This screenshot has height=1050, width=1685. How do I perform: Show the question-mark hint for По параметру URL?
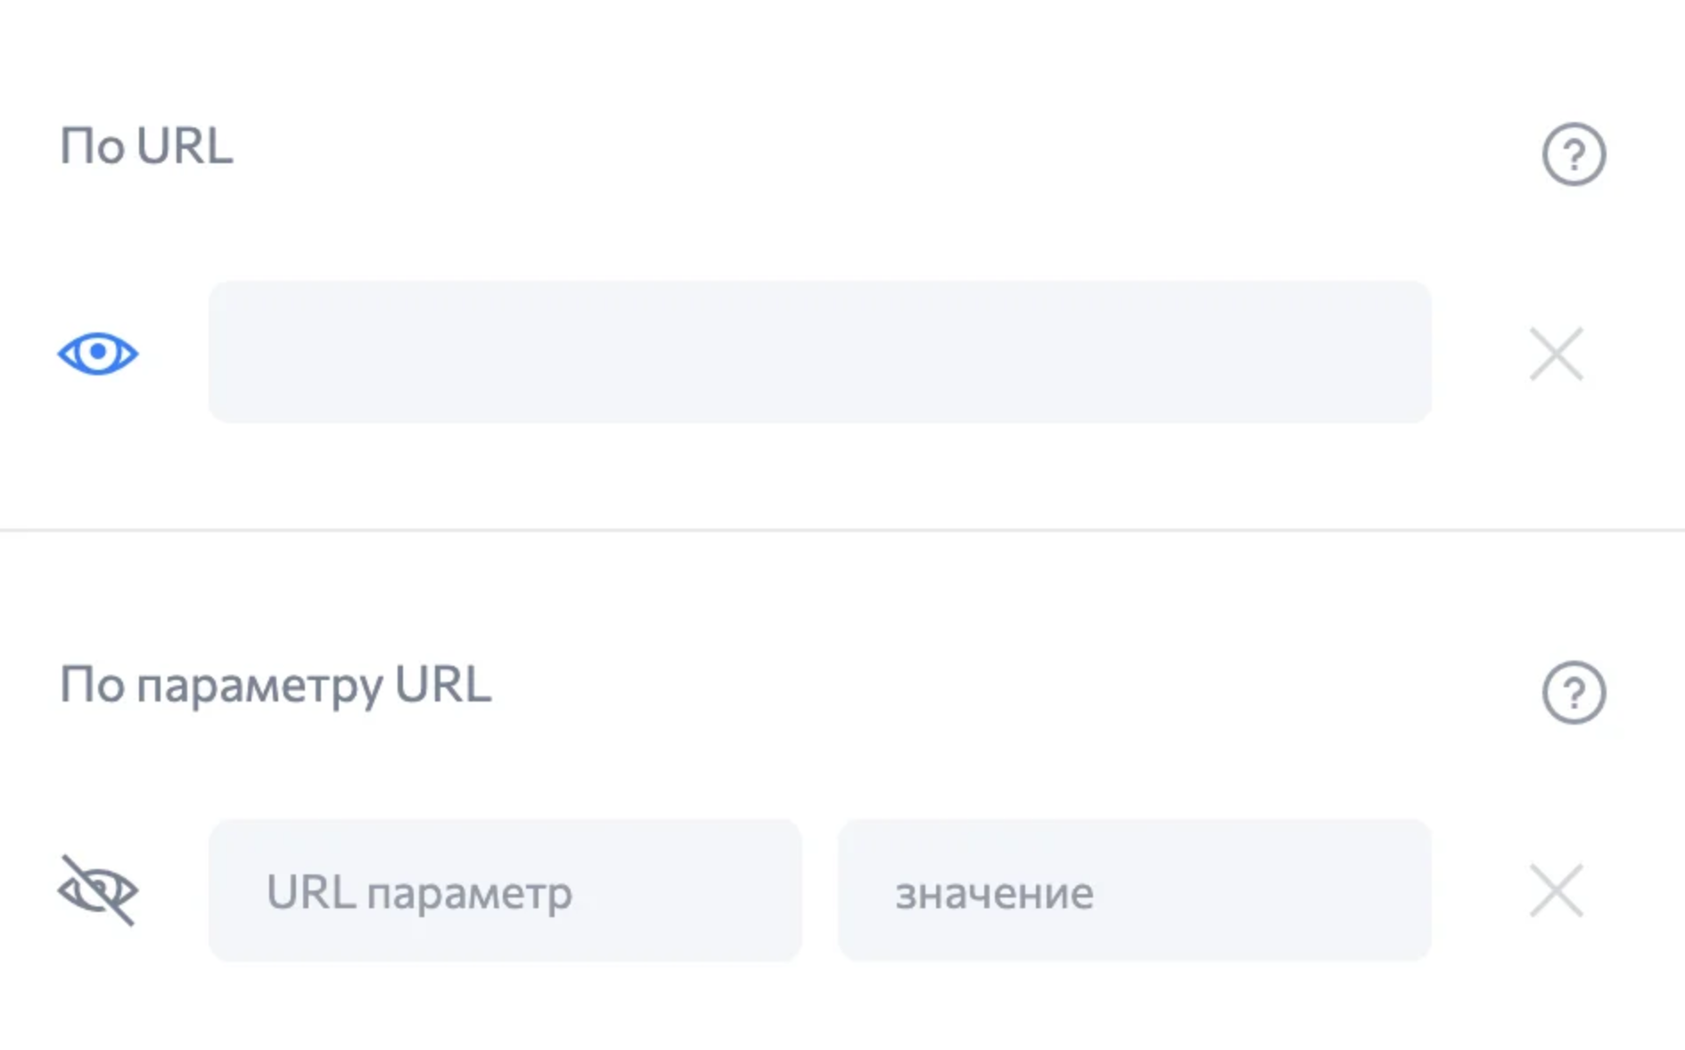[1574, 693]
